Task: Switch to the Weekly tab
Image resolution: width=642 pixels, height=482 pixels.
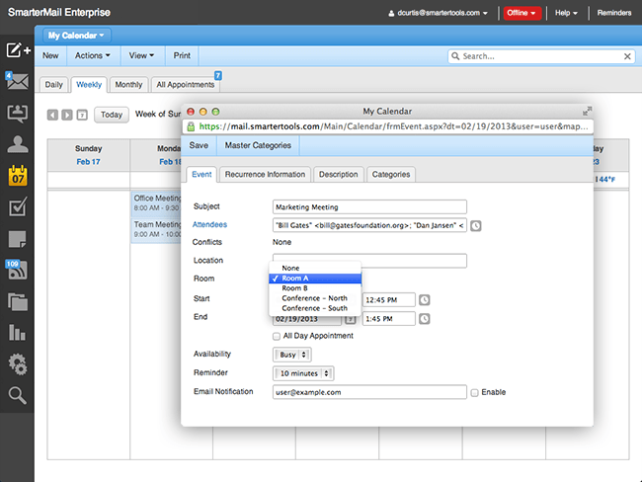Action: click(x=89, y=85)
